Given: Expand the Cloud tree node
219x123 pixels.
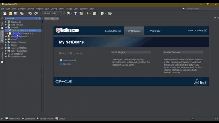Looking at the screenshot, I should (6, 39).
